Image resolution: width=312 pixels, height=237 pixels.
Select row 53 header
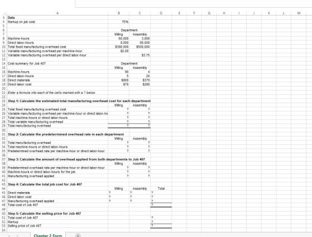pyautogui.click(x=3, y=226)
